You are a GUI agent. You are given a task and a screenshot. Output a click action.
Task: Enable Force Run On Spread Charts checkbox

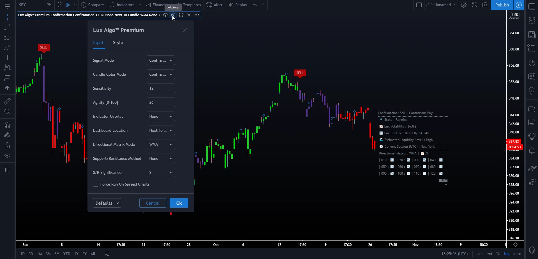[96, 184]
